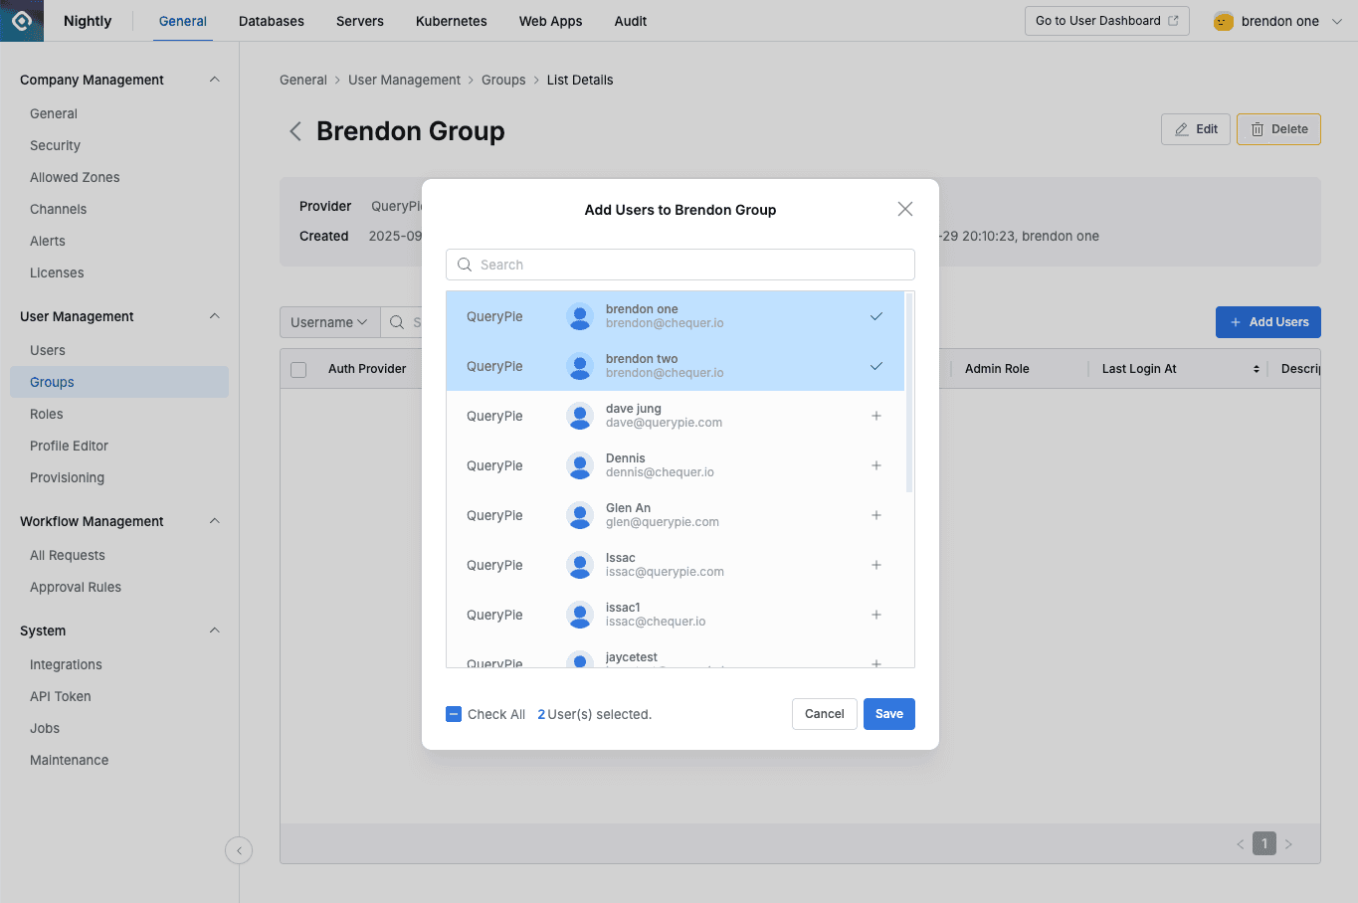Image resolution: width=1358 pixels, height=903 pixels.
Task: Collapse the Company Management sidebar section
Action: pyautogui.click(x=213, y=80)
